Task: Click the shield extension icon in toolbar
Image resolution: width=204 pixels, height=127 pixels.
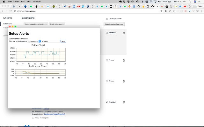Action: [x=198, y=11]
